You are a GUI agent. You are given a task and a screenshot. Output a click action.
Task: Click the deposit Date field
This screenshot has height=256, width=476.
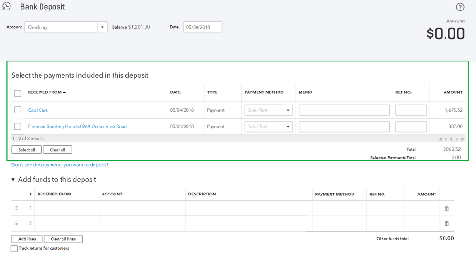[x=202, y=27]
